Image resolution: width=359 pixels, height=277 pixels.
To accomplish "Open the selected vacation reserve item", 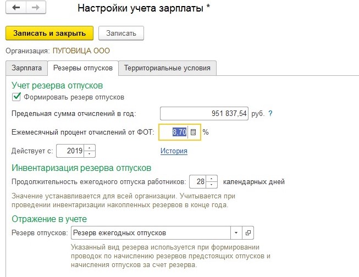I will [247, 232].
